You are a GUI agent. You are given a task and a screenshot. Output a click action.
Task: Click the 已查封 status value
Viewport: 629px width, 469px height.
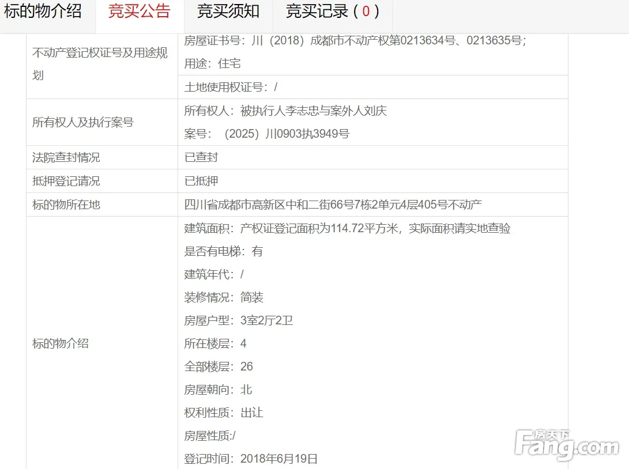tap(201, 158)
